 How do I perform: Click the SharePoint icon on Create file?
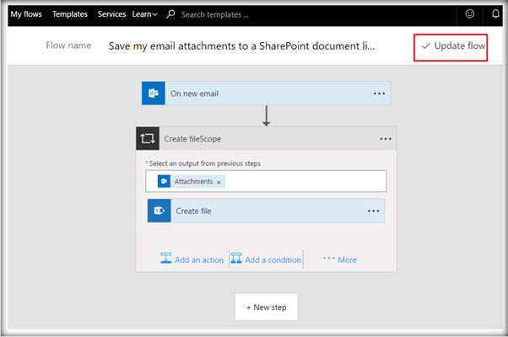(159, 211)
